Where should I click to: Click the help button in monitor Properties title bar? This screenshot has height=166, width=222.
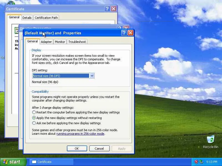(124, 33)
